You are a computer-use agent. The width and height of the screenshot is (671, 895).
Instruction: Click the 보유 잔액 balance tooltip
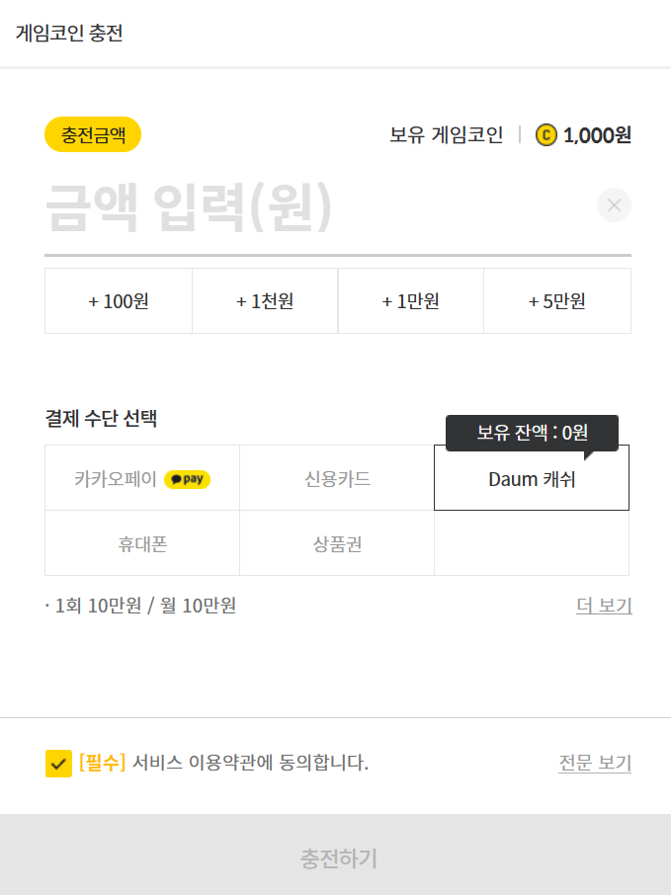coord(532,433)
